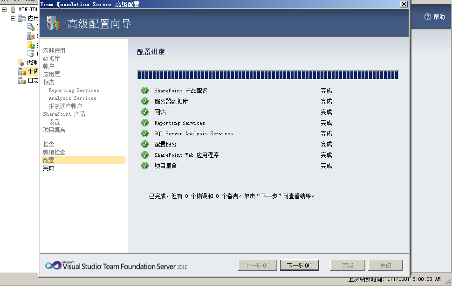Click the green check beside 网站
Screen dimensions: 452x286
pyautogui.click(x=145, y=112)
